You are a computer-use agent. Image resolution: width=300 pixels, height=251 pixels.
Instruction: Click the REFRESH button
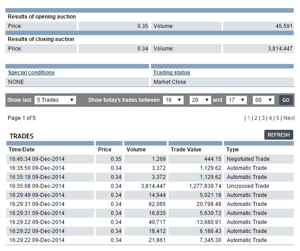coord(278,135)
